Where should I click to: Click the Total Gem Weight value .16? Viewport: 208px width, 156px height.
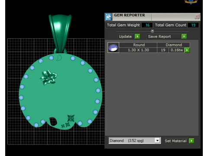tap(147, 25)
